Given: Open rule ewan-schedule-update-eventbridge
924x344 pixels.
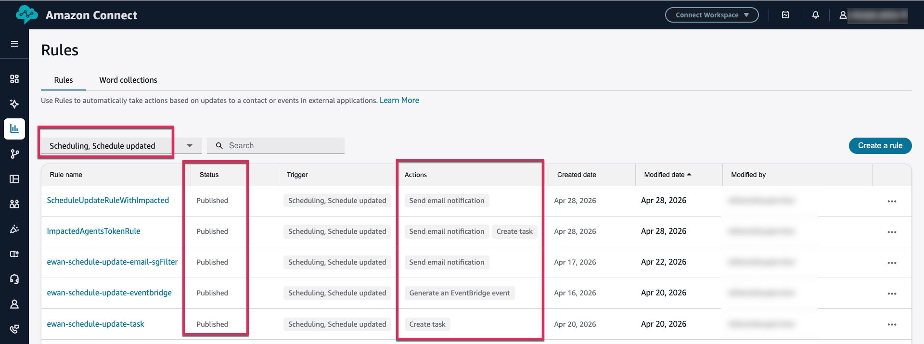Looking at the screenshot, I should pos(109,293).
